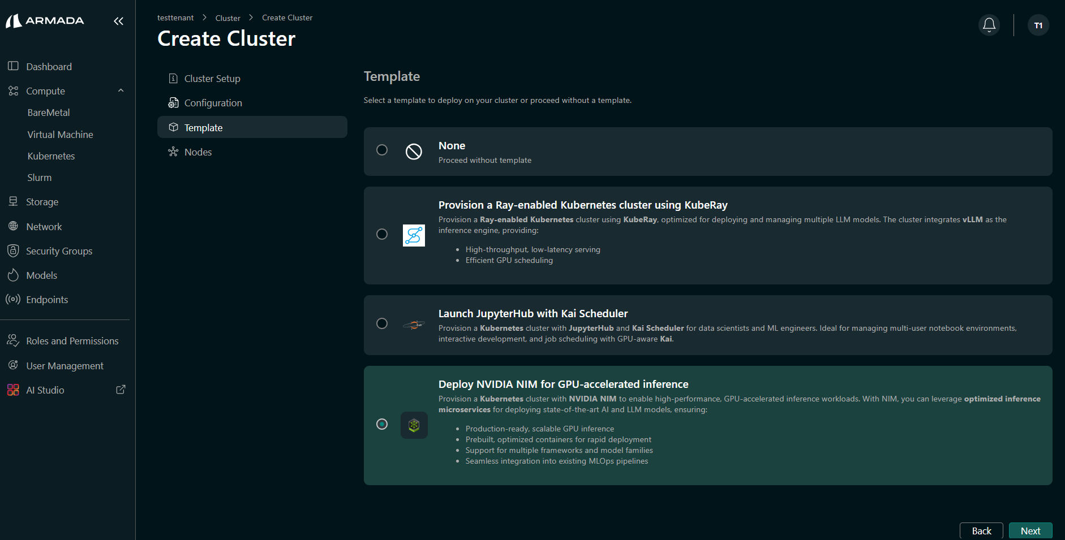Select the None template radio button
Viewport: 1065px width, 540px height.
(x=382, y=150)
